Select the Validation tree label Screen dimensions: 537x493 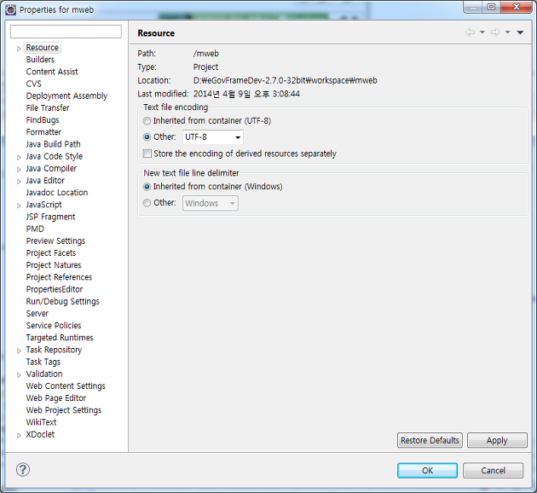44,374
